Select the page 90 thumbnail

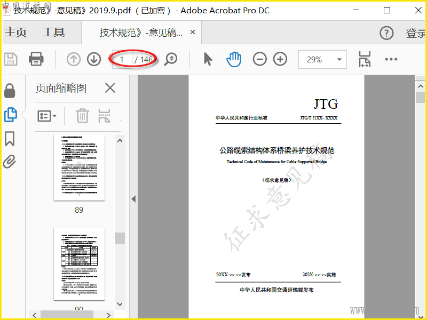click(x=79, y=264)
